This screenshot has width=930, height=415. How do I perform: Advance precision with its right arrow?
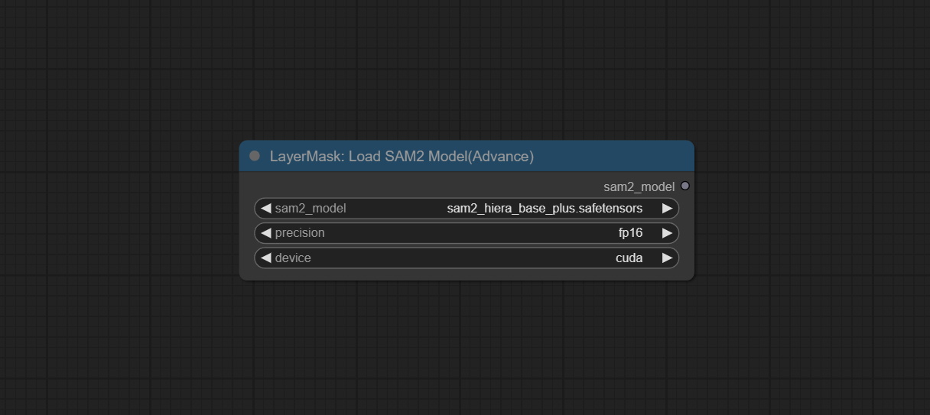pyautogui.click(x=667, y=233)
